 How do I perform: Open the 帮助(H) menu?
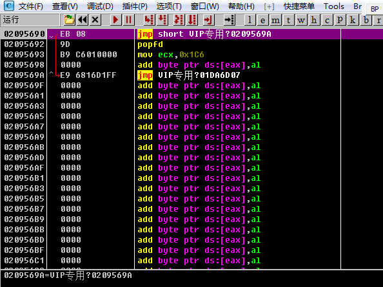[241, 6]
